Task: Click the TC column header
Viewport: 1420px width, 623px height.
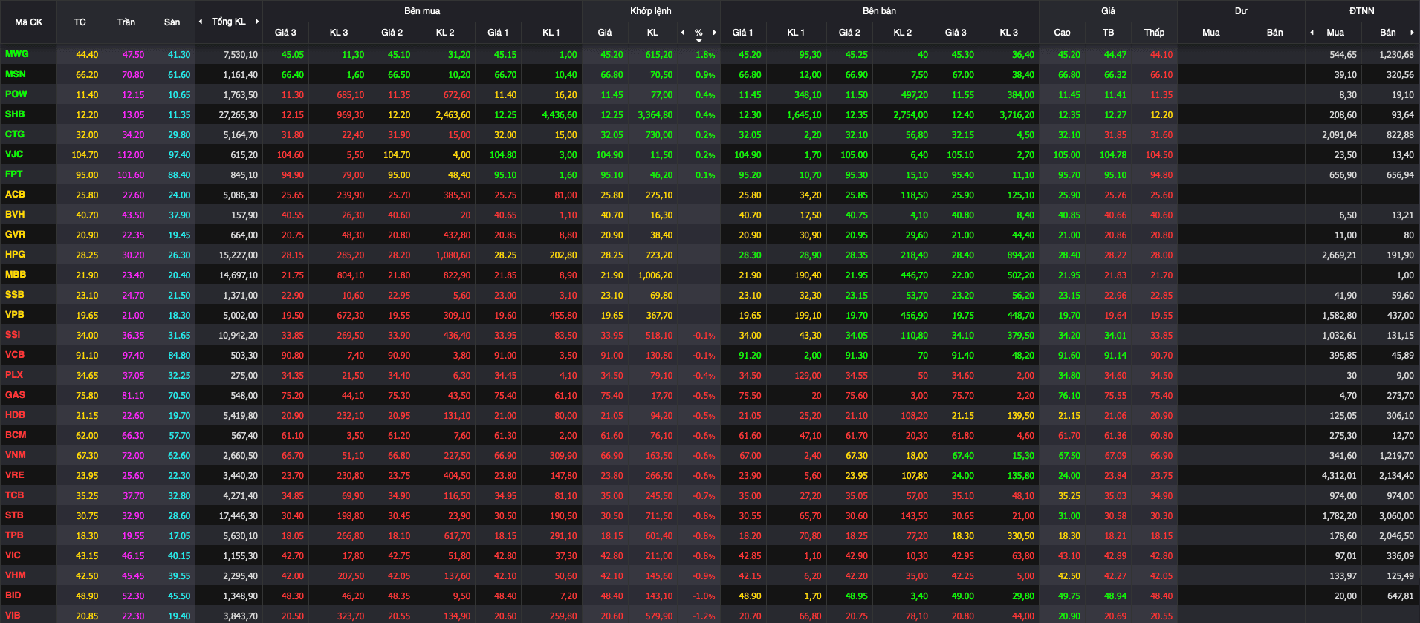Action: (x=80, y=22)
